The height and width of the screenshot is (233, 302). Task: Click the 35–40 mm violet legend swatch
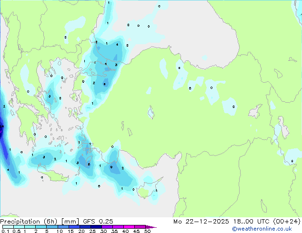[118, 227]
